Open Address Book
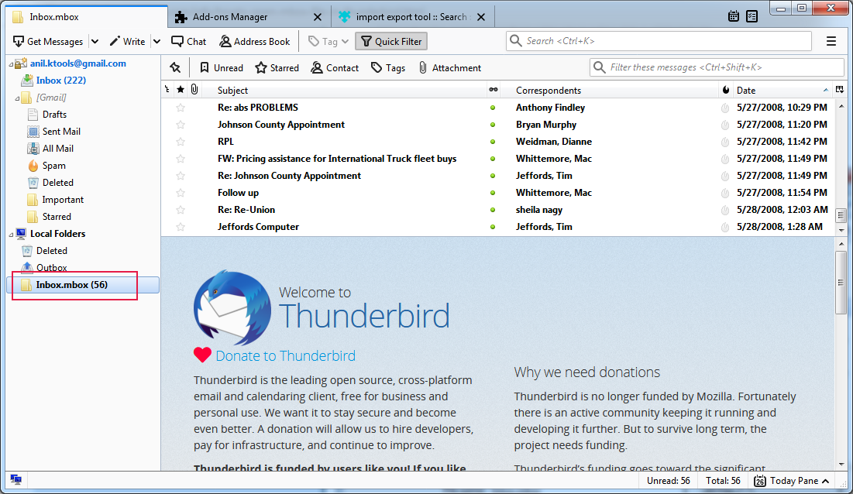This screenshot has width=853, height=494. (x=255, y=41)
